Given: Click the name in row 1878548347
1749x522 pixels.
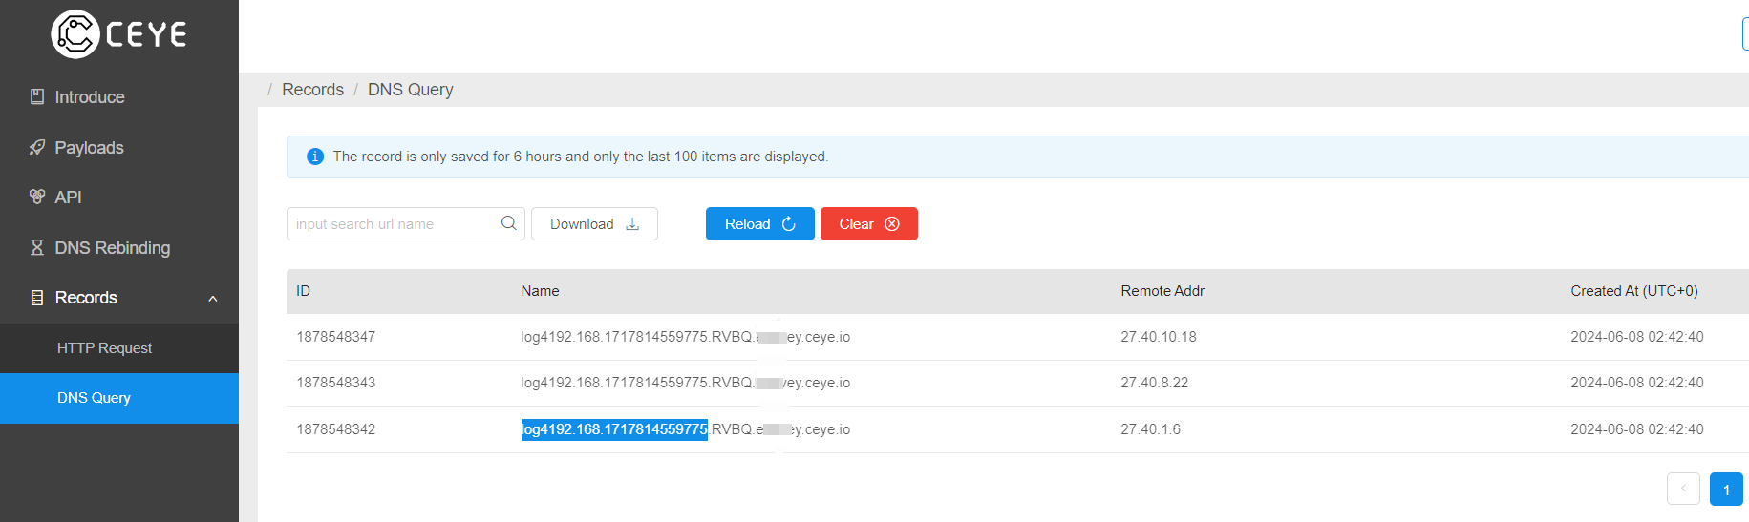Looking at the screenshot, I should (x=685, y=337).
